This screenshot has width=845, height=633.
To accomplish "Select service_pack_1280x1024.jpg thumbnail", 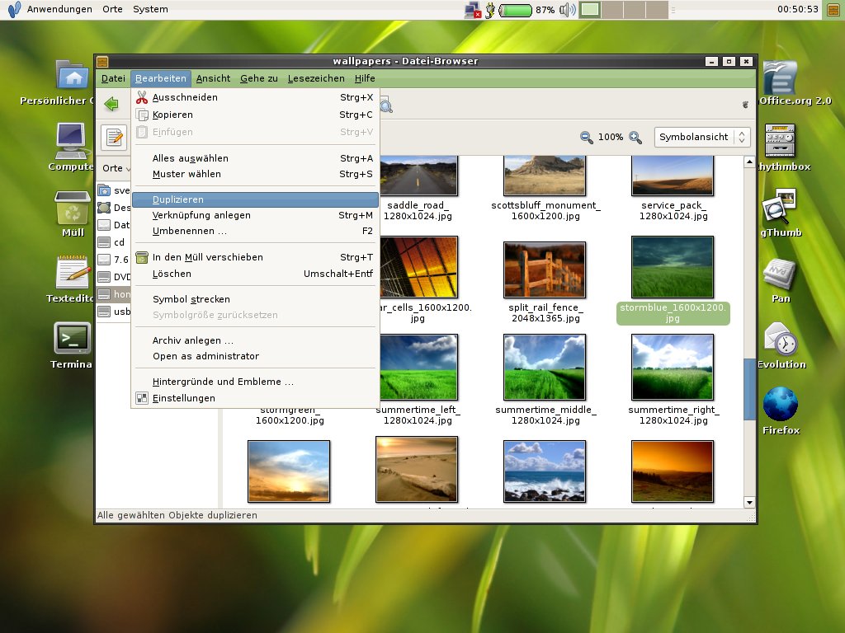I will (673, 176).
